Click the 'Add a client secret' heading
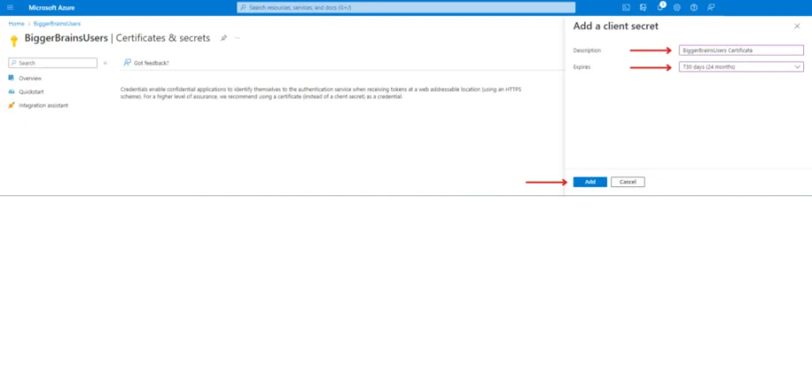Viewport: 812px width, 392px height. tap(616, 26)
